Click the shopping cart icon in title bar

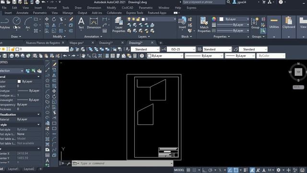coord(264,2)
